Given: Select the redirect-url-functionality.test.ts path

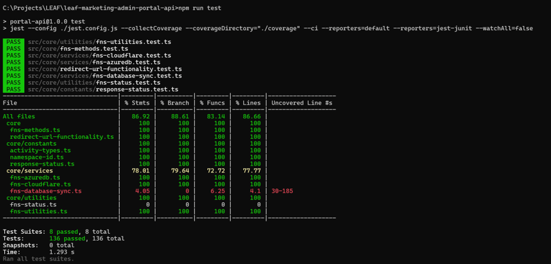Looking at the screenshot, I should point(105,69).
